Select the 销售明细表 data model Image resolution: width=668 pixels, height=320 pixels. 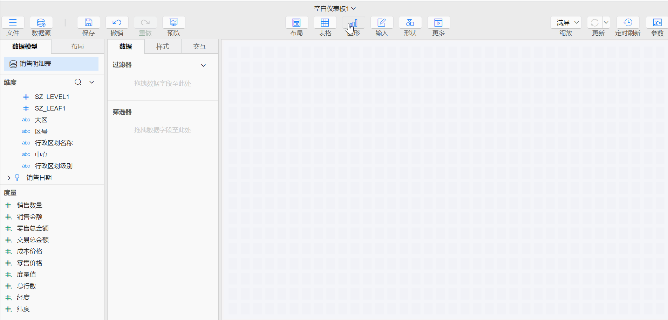51,64
